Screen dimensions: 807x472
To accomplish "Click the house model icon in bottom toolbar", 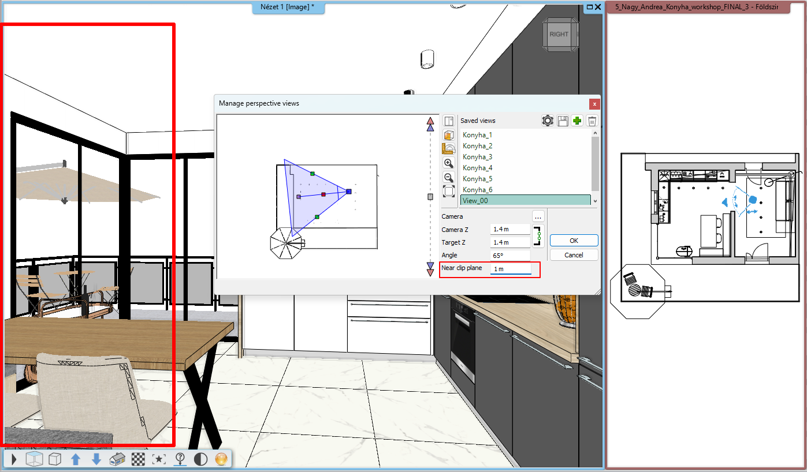I will coord(118,459).
